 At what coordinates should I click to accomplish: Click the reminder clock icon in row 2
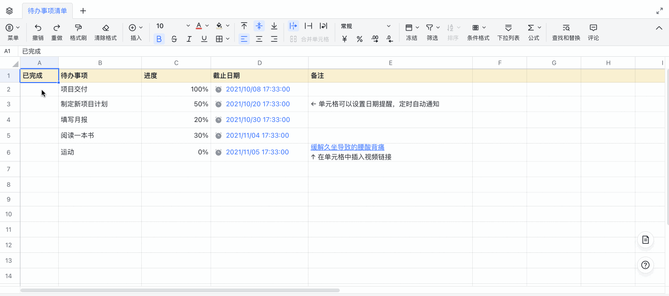tap(218, 89)
